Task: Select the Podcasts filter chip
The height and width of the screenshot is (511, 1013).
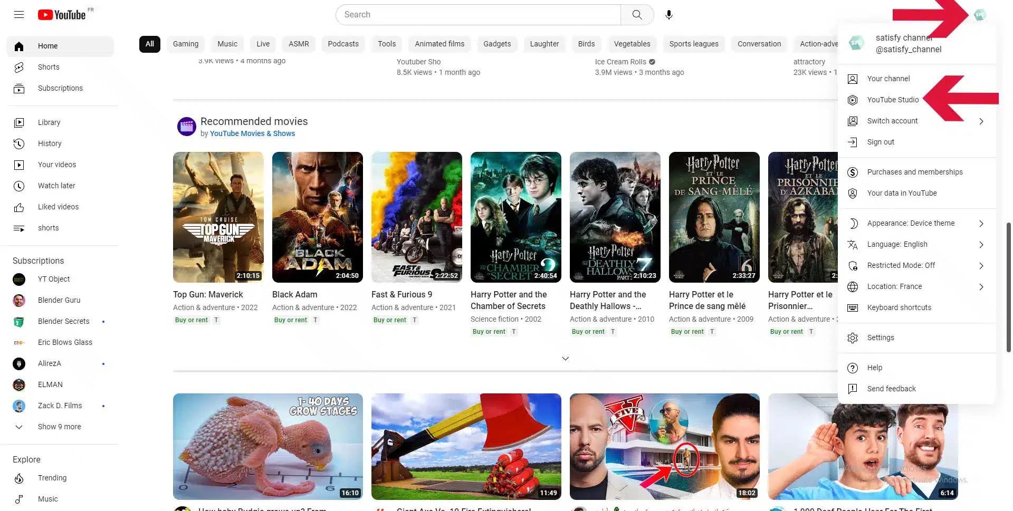Action: 343,44
